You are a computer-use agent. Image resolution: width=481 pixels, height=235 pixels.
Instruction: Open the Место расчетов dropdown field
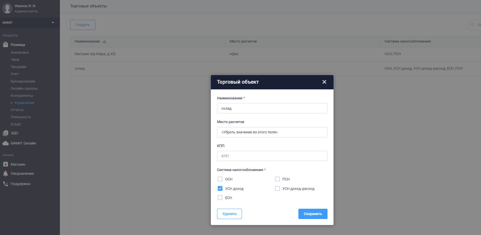(x=272, y=132)
